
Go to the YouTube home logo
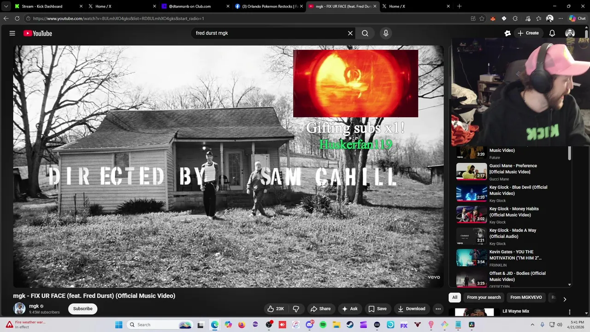tap(37, 33)
